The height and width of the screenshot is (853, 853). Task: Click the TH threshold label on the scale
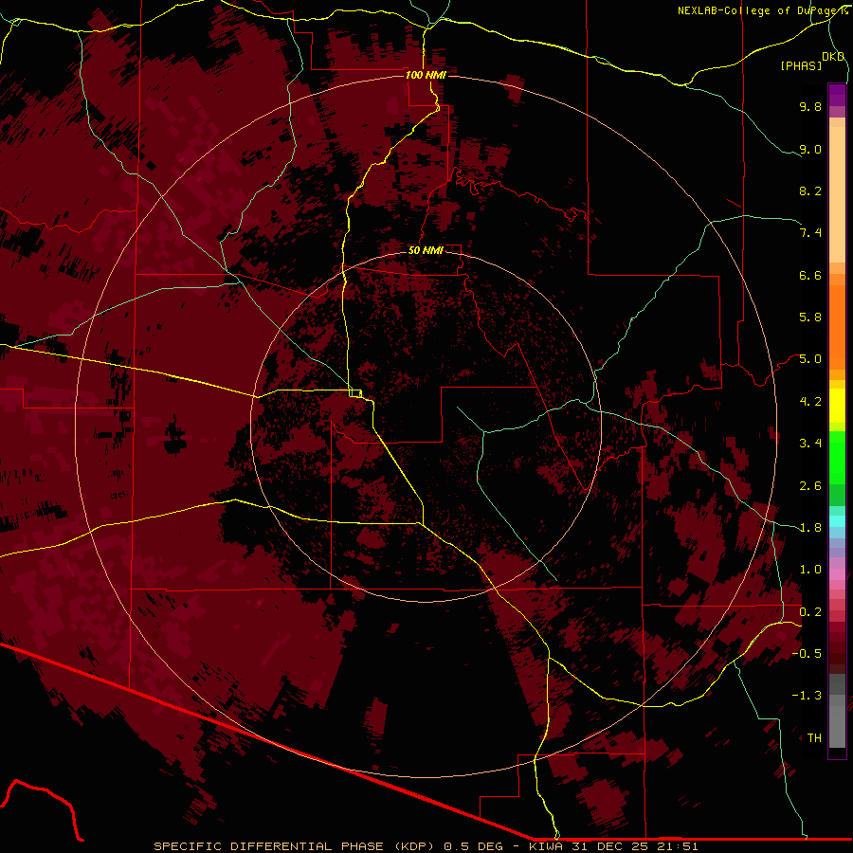(814, 738)
